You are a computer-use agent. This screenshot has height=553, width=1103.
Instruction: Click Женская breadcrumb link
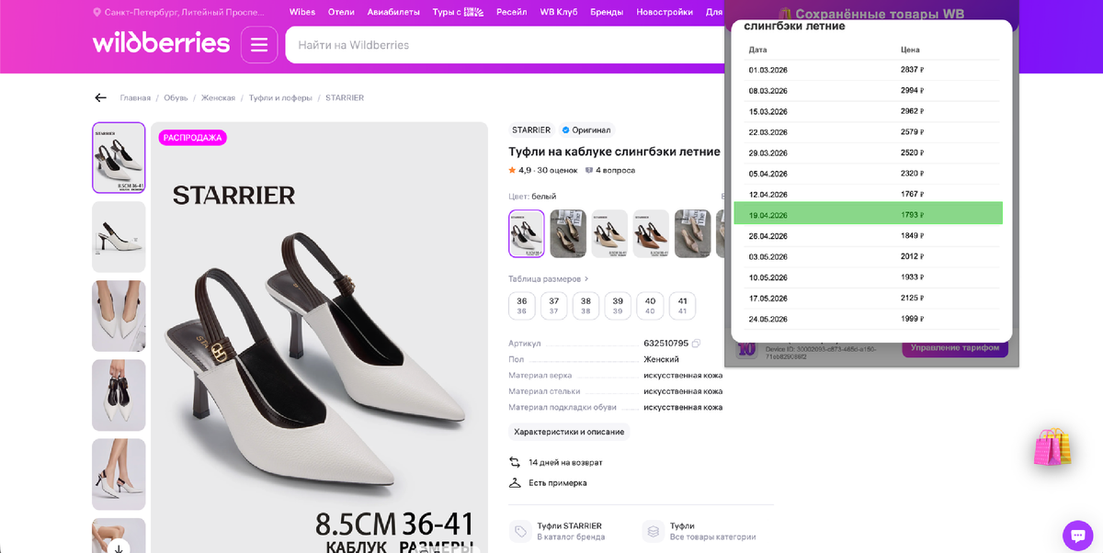[219, 97]
